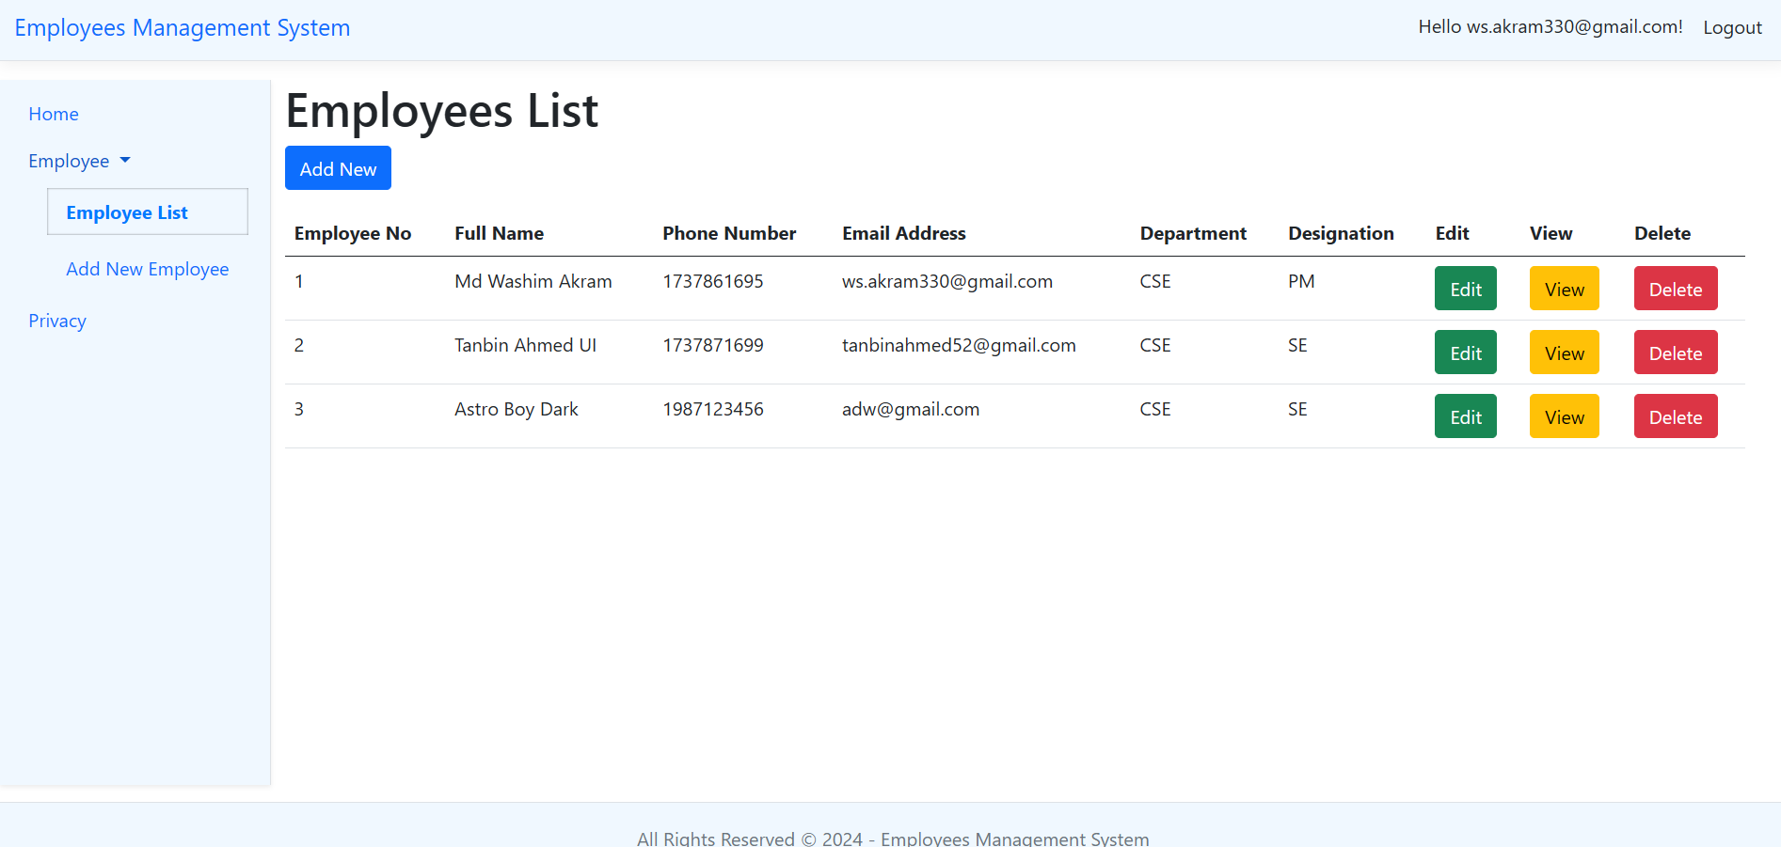The height and width of the screenshot is (847, 1781).
Task: Delete employee Md Washim Akram
Action: pos(1675,289)
